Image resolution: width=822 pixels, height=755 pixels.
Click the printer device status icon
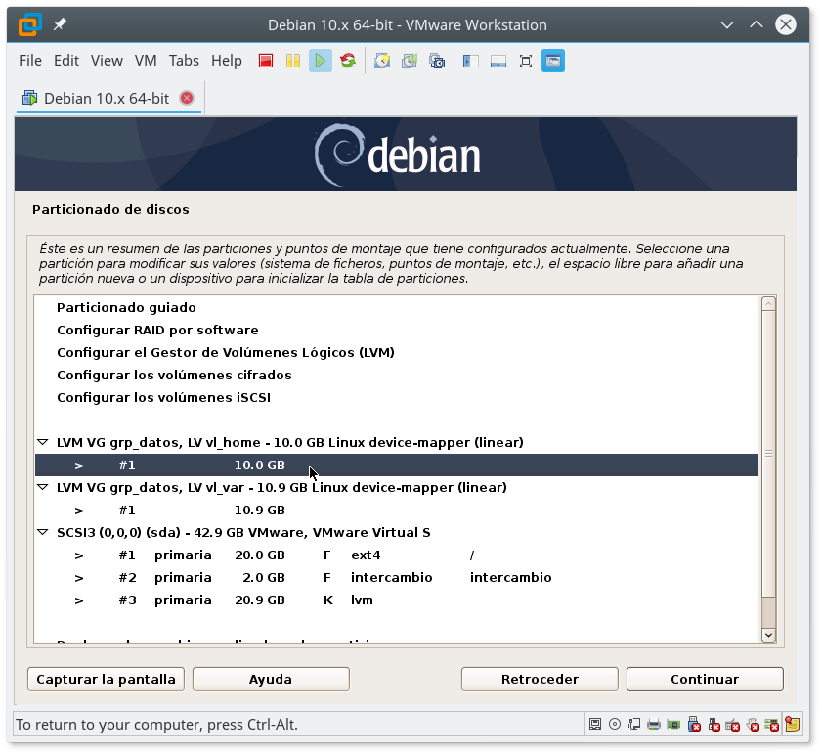click(654, 725)
